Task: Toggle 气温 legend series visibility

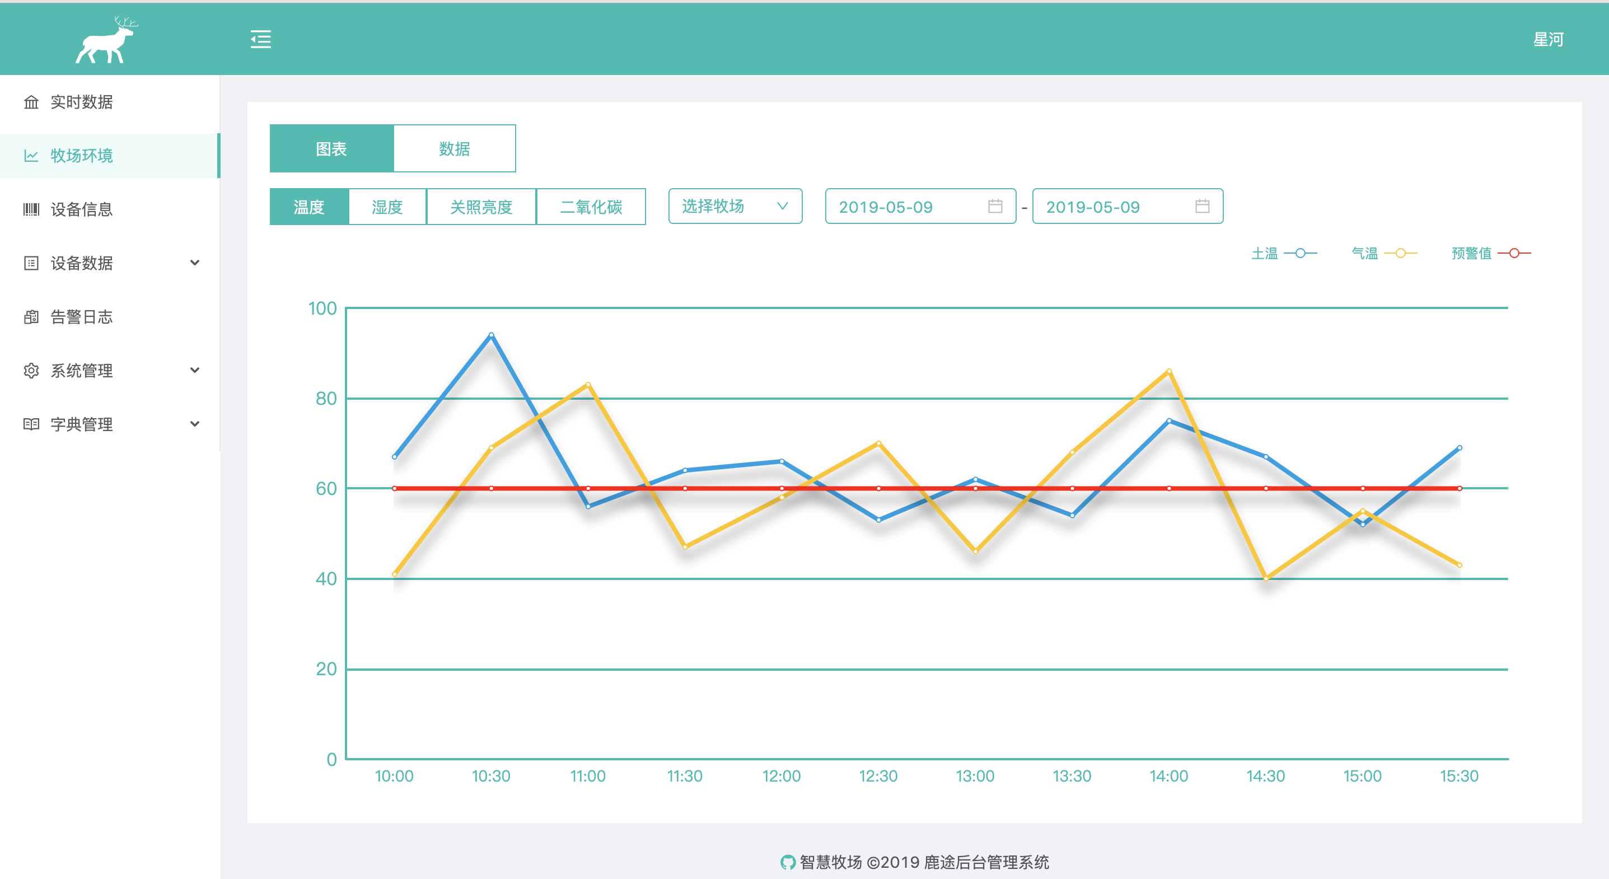Action: coord(1384,253)
